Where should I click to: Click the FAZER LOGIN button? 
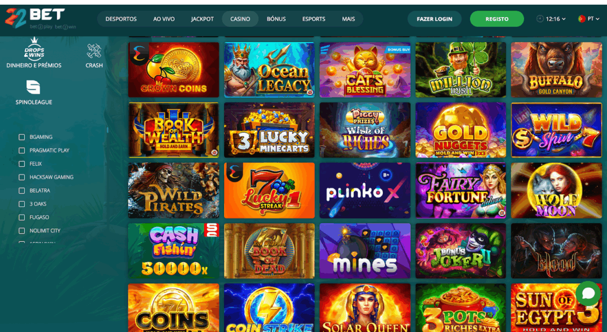(x=435, y=18)
